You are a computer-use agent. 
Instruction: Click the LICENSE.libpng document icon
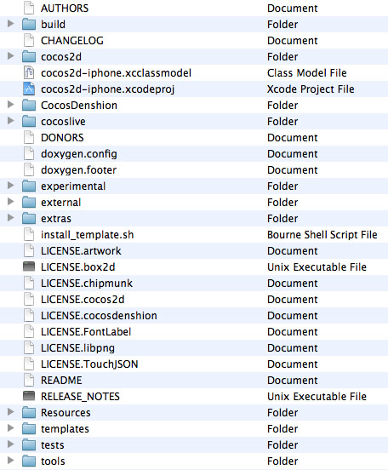[x=29, y=347]
